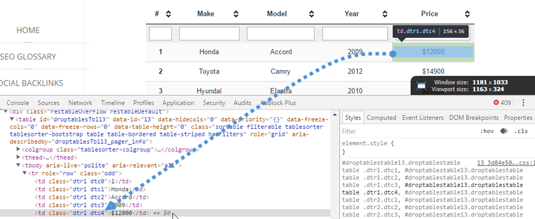Collapse the table droptablesTbl13 node
Viewport: 535px width, 219px height.
(12, 119)
